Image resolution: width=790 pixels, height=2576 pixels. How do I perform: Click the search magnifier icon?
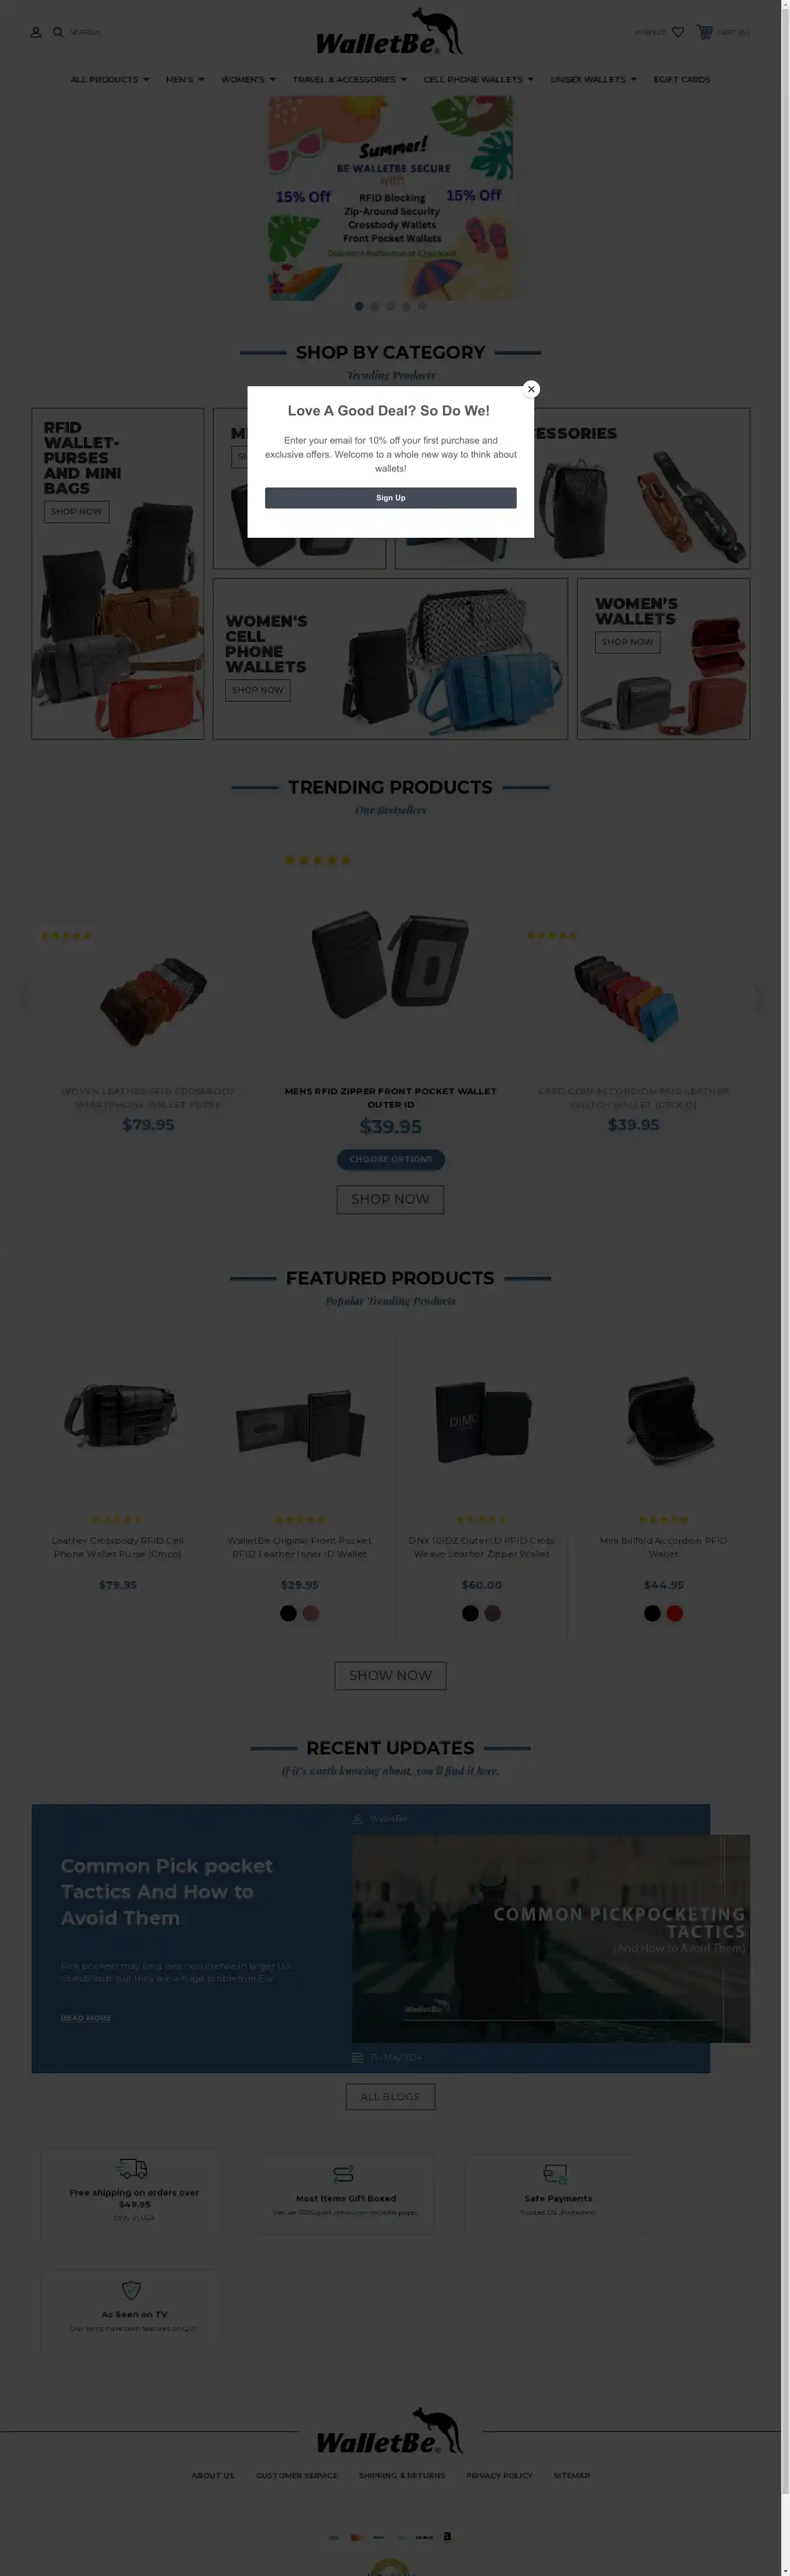point(58,32)
